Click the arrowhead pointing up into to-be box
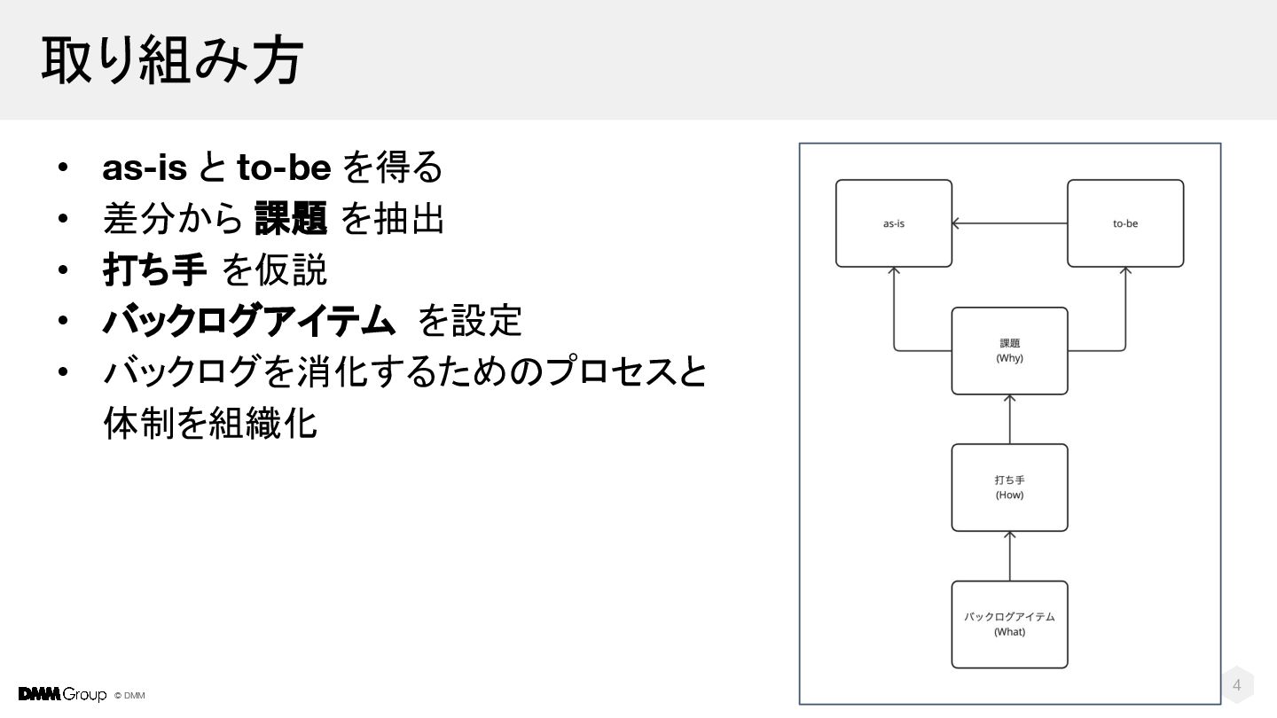This screenshot has height=718, width=1277. [x=1125, y=271]
